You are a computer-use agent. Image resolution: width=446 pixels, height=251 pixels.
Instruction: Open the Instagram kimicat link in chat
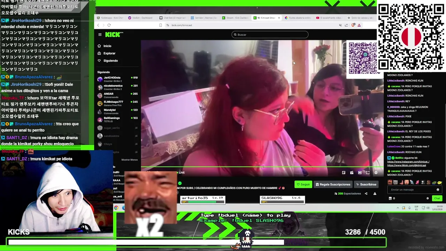(x=408, y=162)
